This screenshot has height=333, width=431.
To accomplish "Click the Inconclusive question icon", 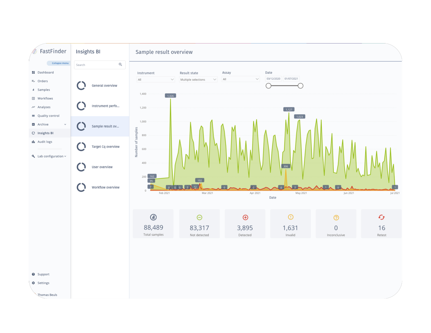I will pos(336,218).
